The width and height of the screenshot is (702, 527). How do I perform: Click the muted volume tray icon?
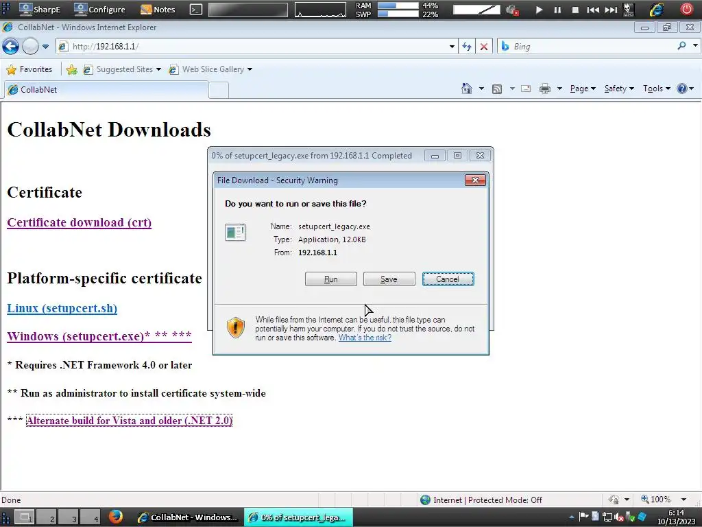619,517
